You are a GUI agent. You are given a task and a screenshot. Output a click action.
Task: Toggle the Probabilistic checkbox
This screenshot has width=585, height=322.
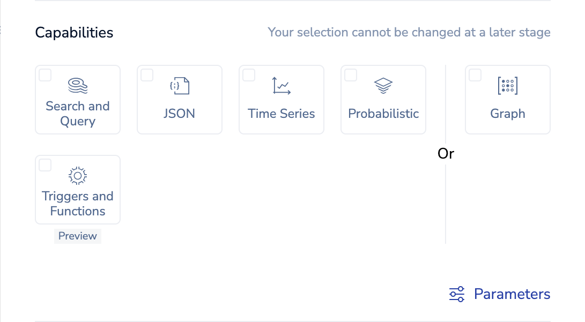351,76
